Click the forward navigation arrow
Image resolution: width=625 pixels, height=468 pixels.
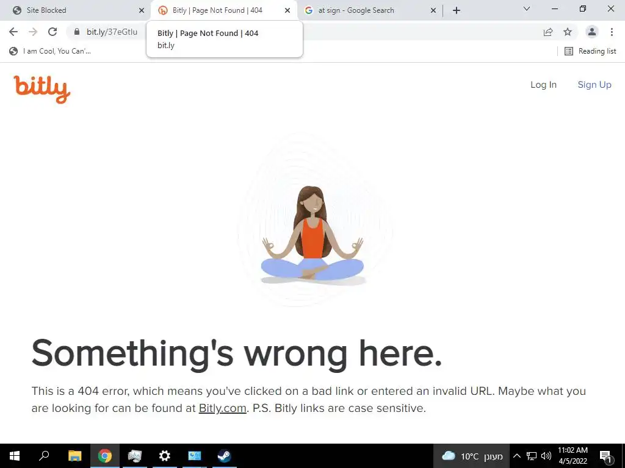coord(33,32)
